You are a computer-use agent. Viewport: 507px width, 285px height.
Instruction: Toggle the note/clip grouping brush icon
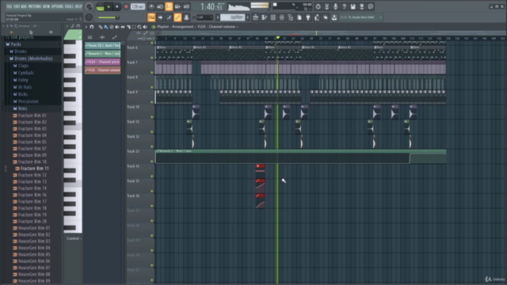click(169, 17)
